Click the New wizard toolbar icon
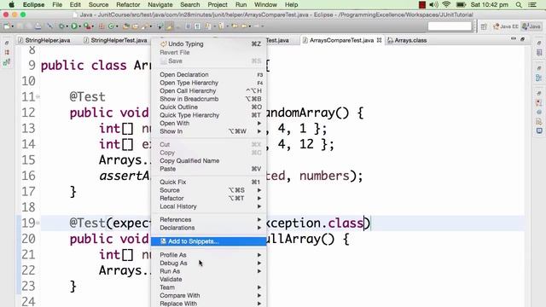 7,26
